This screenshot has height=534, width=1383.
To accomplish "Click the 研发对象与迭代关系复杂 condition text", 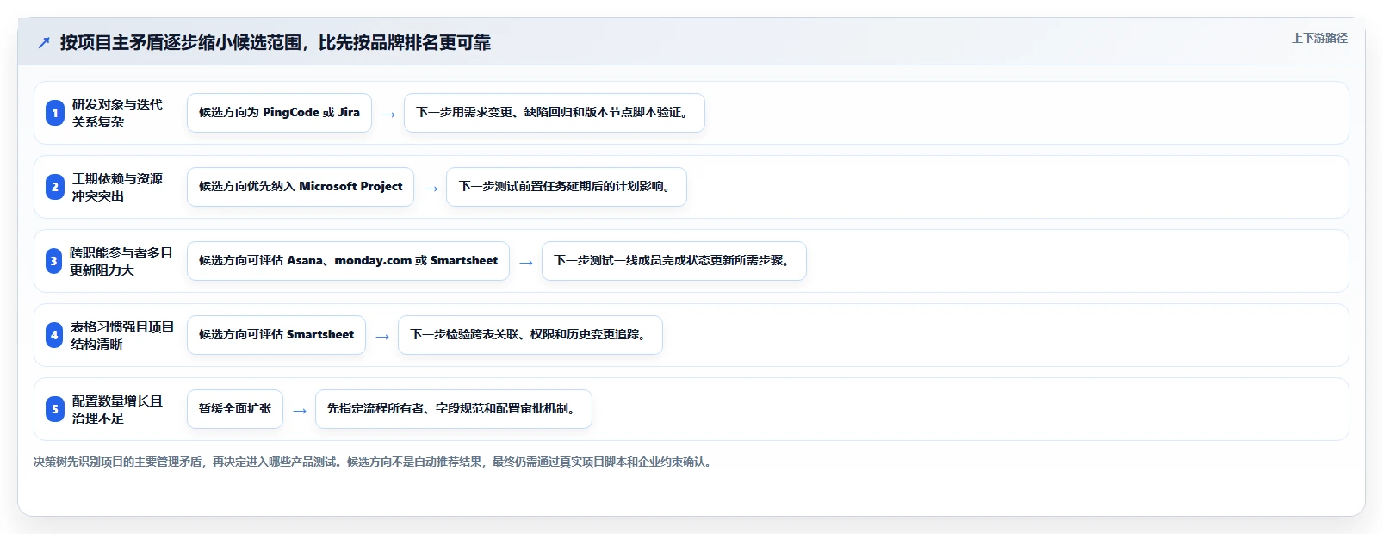I will click(x=117, y=113).
